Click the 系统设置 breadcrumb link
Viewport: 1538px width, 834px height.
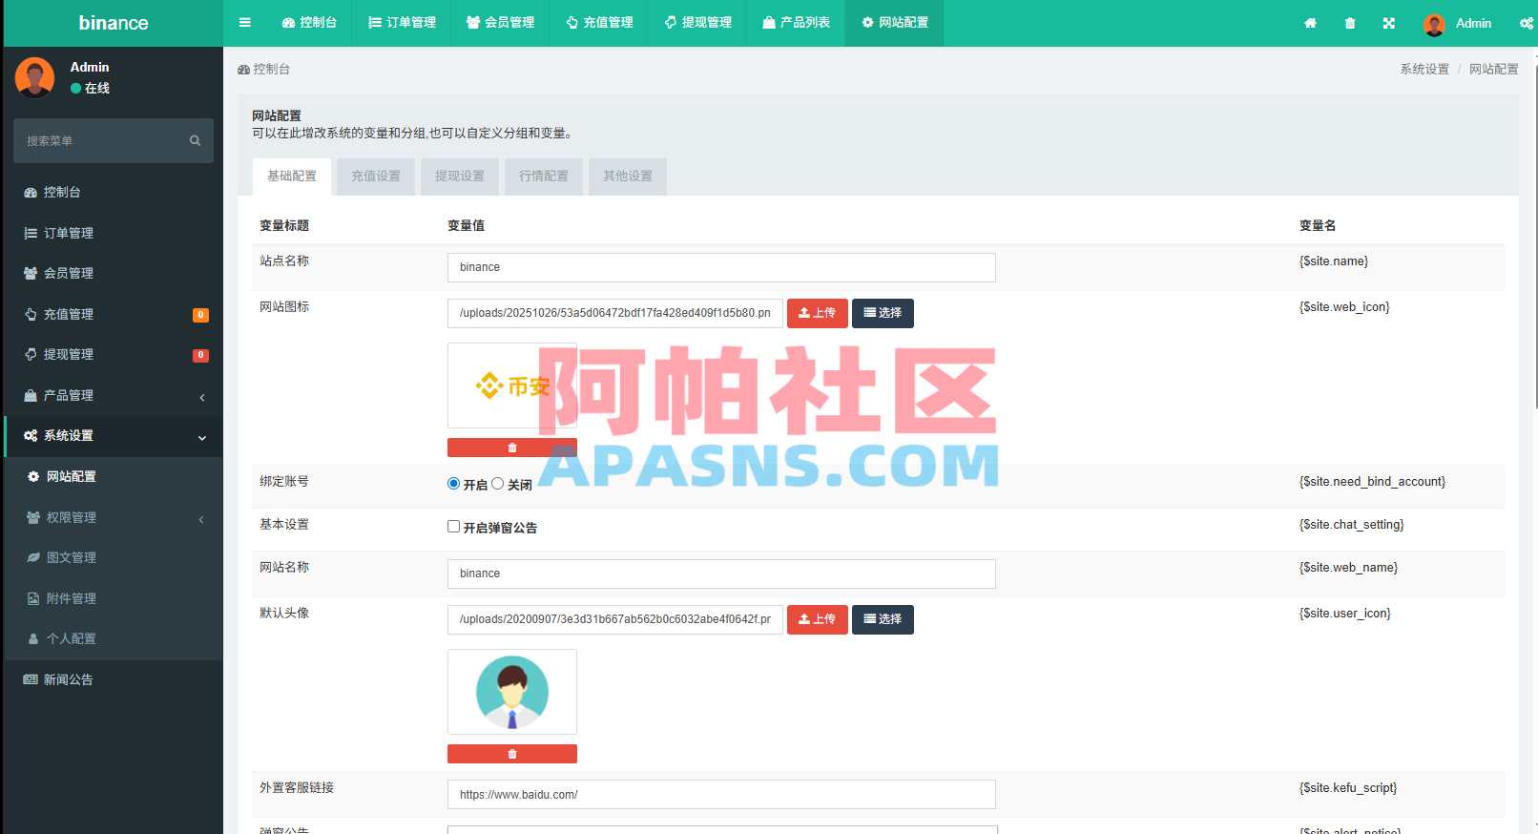click(1424, 69)
